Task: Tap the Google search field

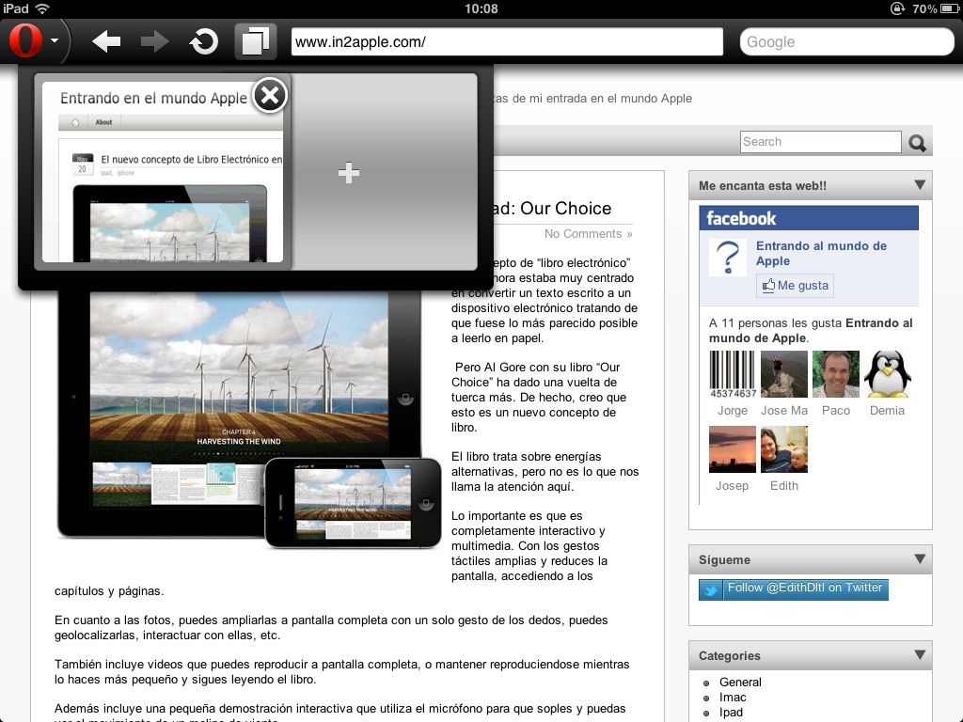Action: point(847,41)
